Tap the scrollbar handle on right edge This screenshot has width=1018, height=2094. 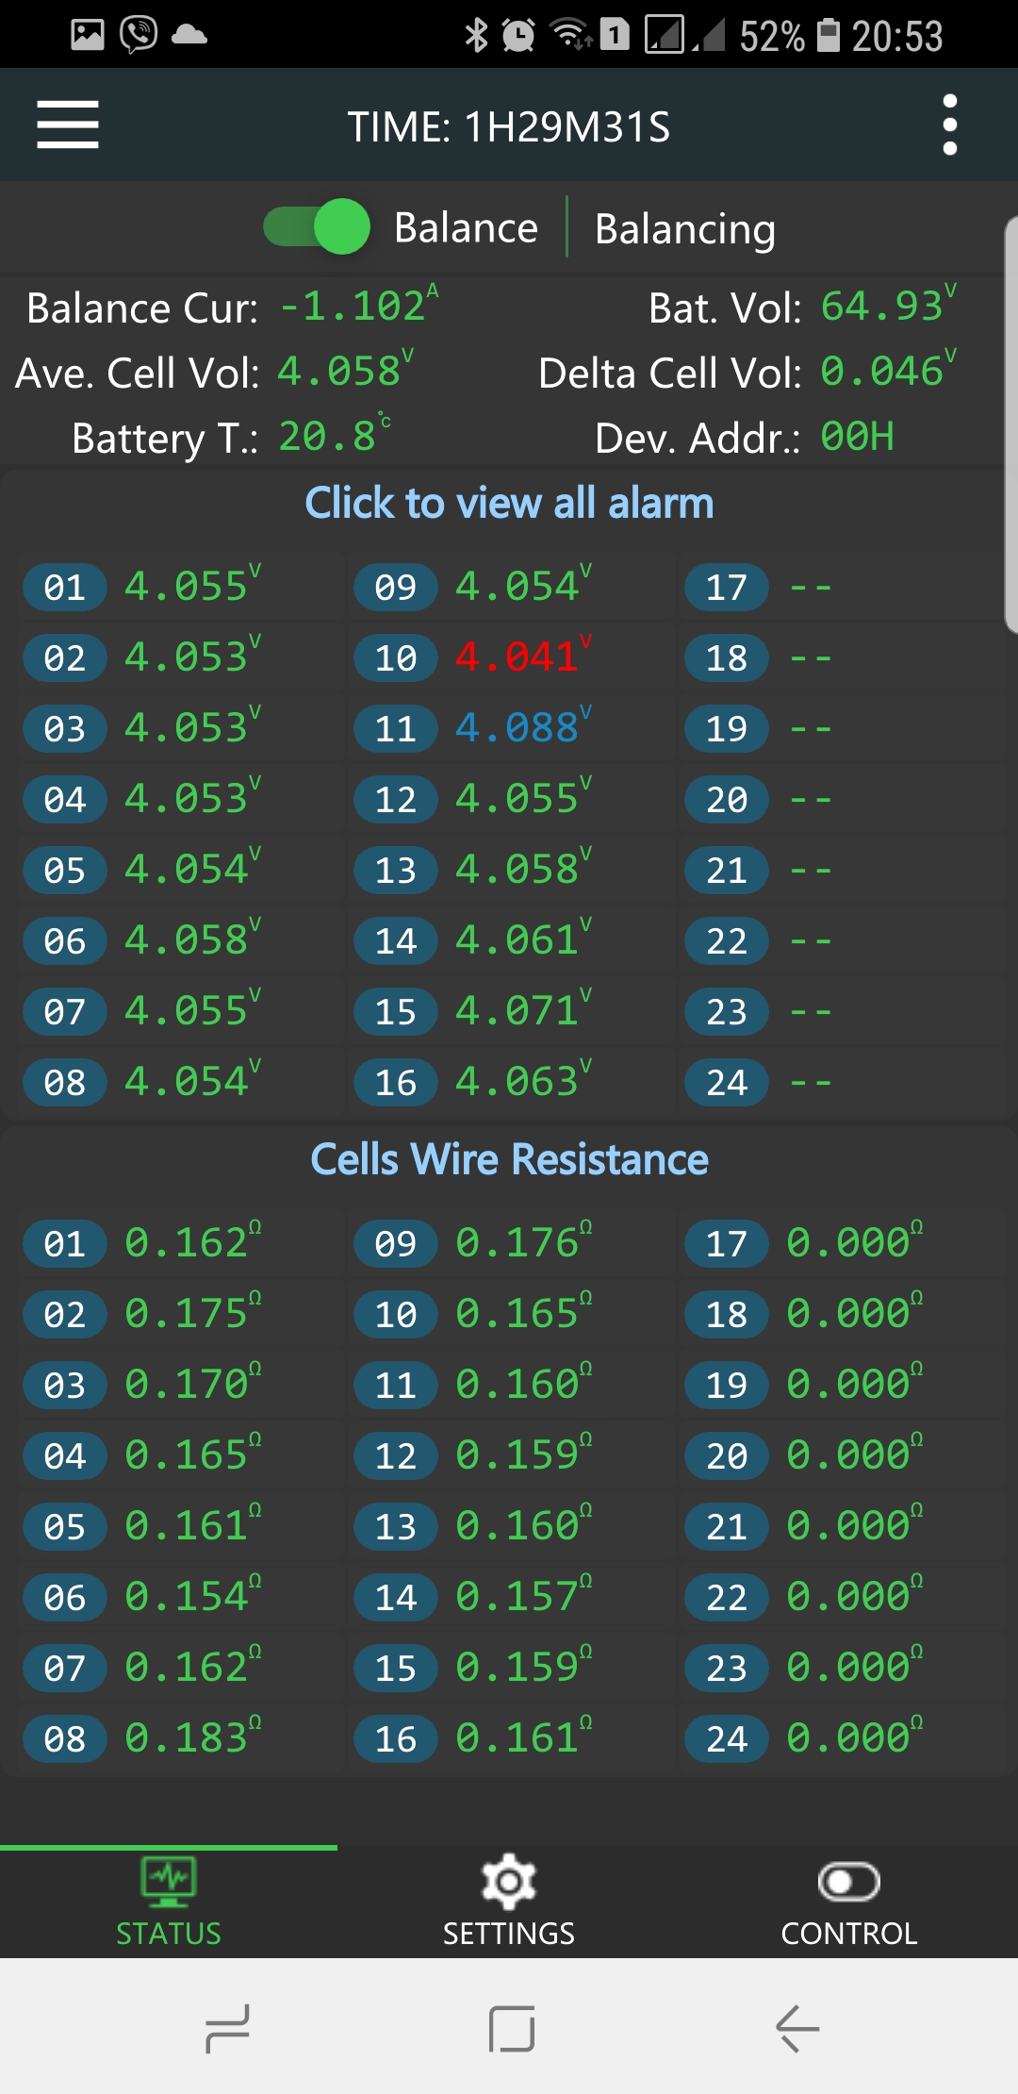point(1010,424)
